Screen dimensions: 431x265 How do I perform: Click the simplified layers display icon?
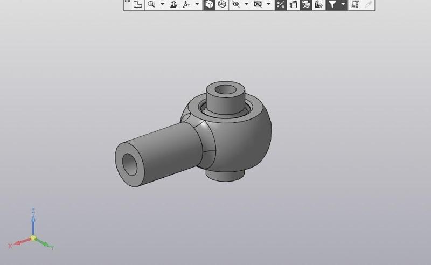click(319, 4)
